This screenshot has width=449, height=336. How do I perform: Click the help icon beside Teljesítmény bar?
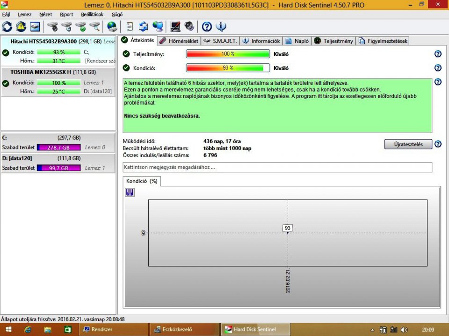coord(438,54)
